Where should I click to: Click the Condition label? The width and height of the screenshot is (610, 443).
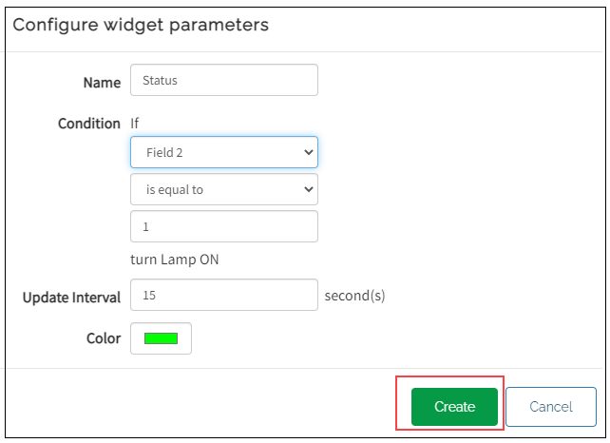(91, 124)
